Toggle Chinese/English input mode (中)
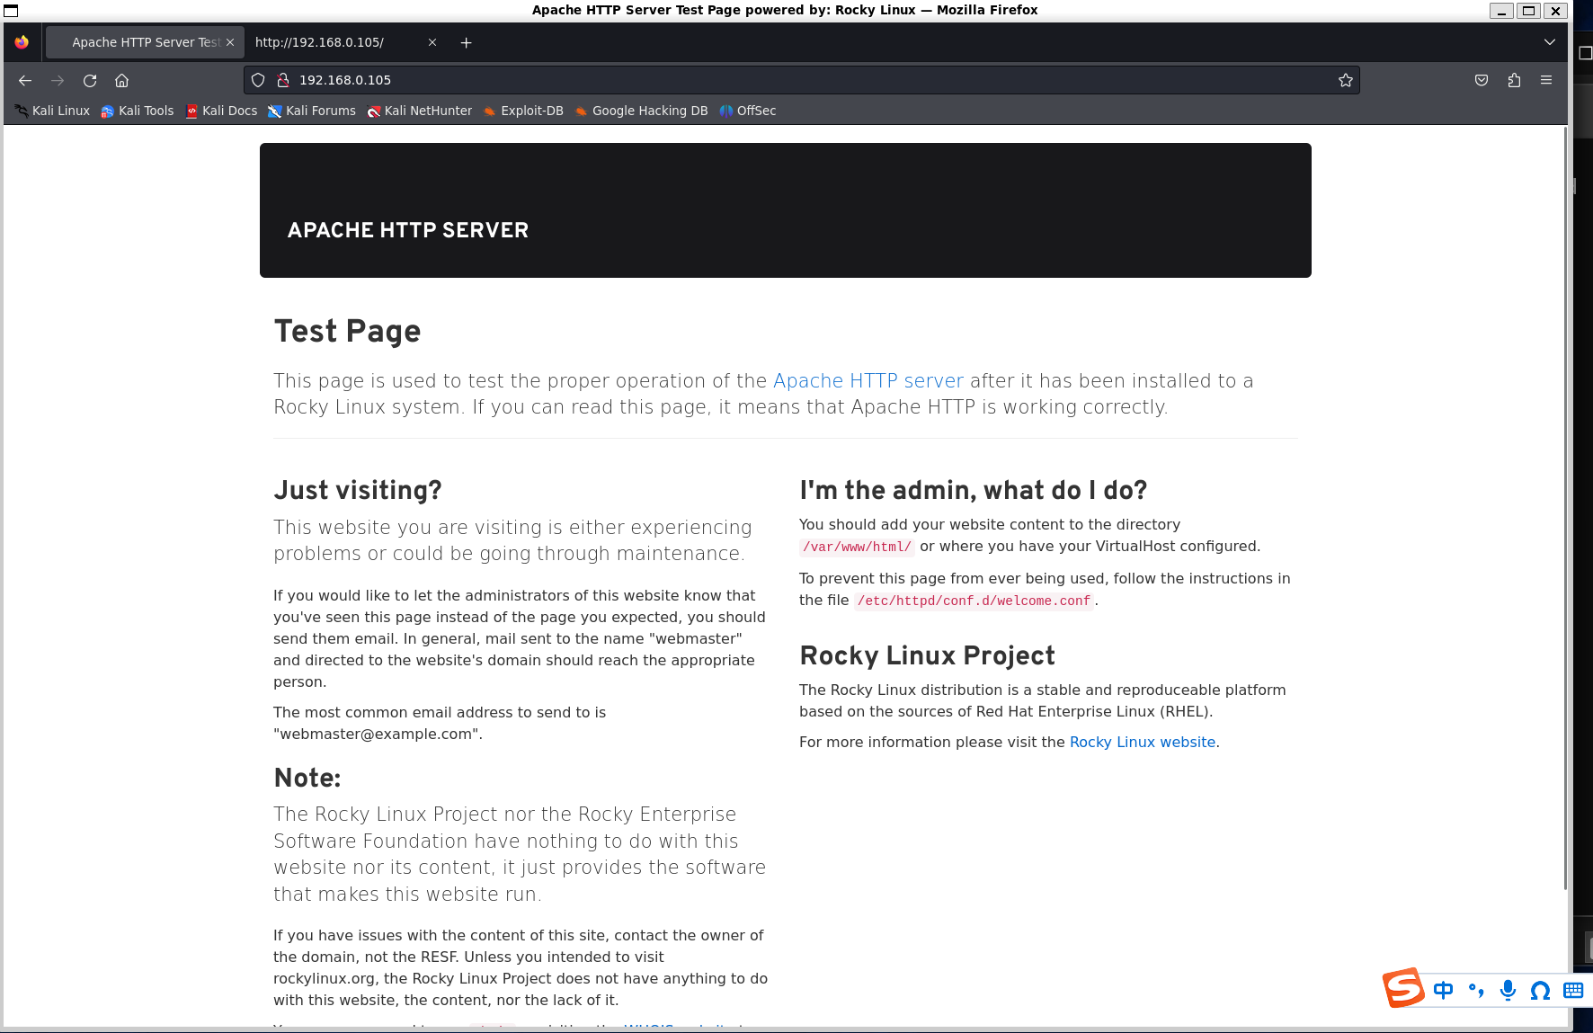 (x=1444, y=990)
